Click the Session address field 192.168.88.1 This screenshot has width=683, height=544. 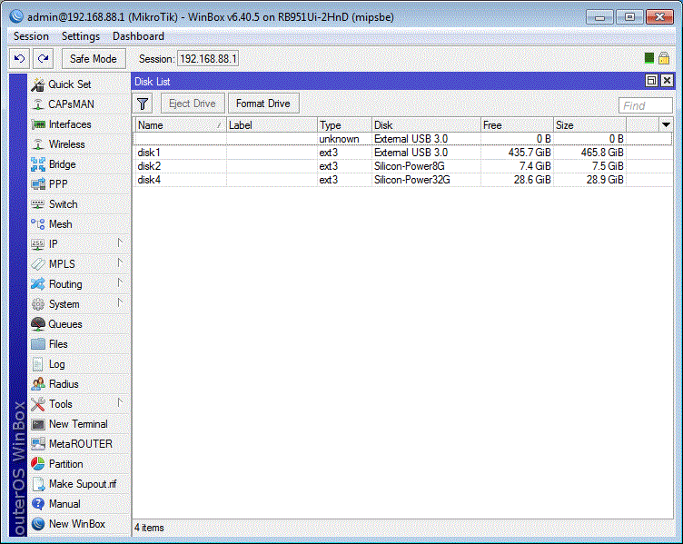(208, 58)
